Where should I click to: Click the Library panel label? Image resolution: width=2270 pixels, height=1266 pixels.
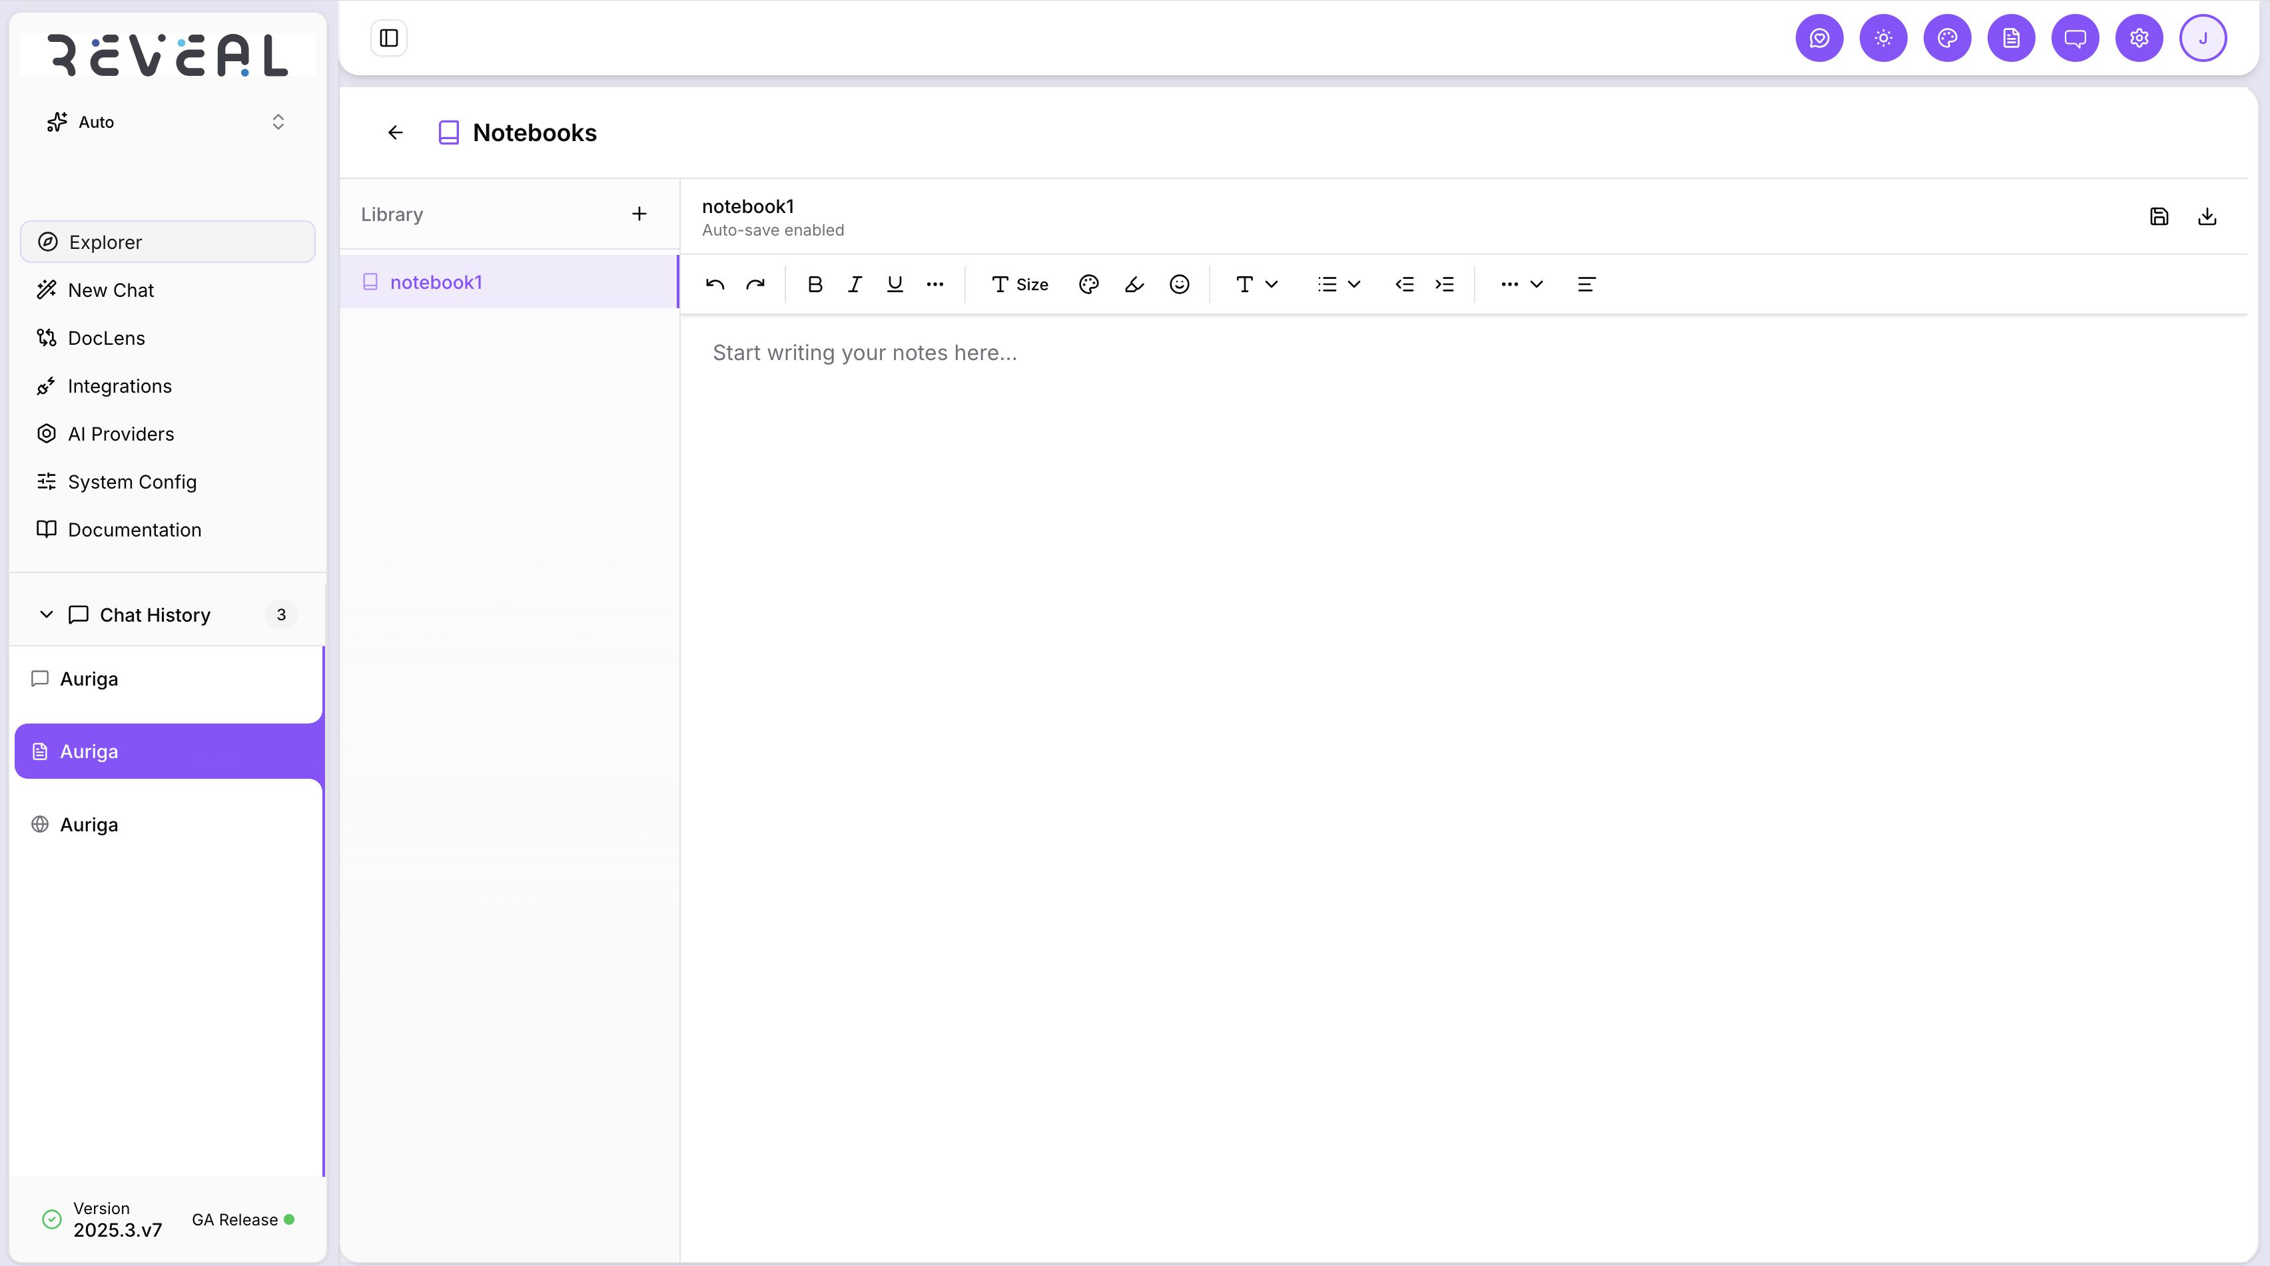392,214
